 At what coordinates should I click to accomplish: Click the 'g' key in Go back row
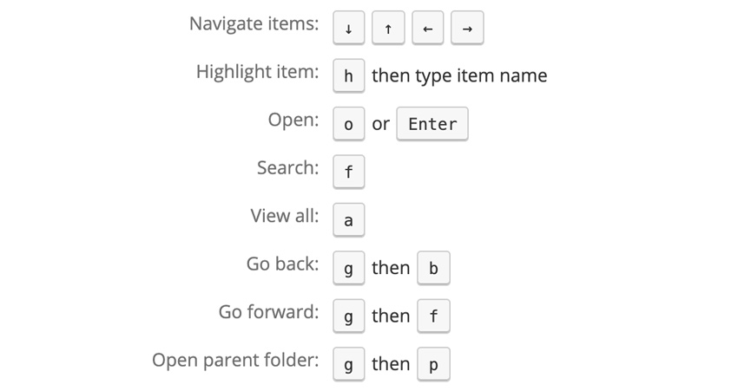pyautogui.click(x=349, y=269)
